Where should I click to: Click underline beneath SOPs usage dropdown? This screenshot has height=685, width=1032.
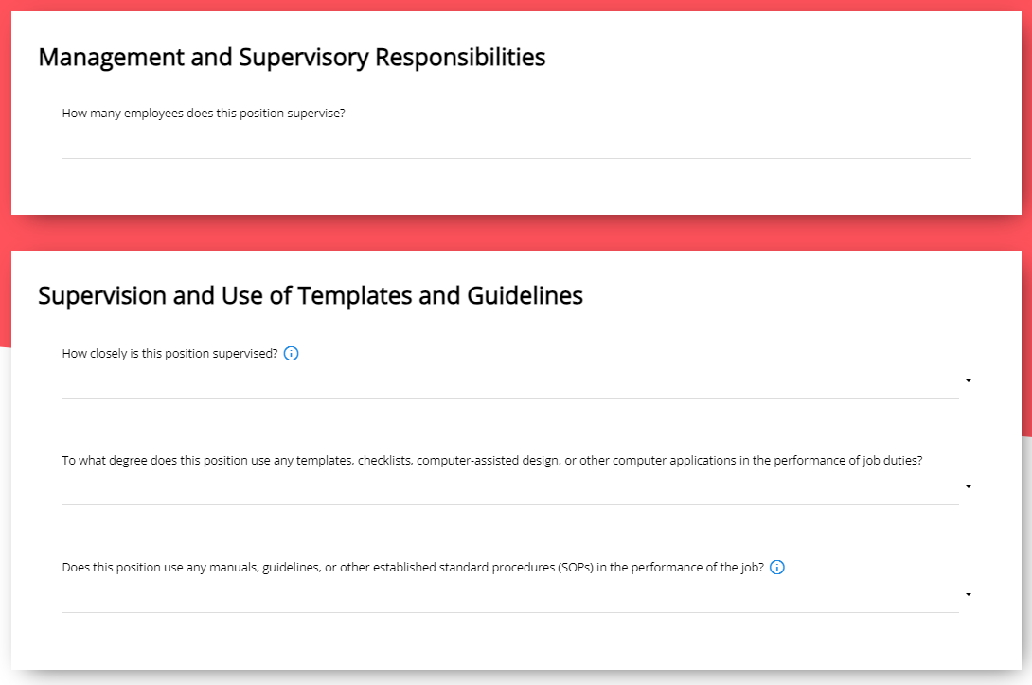pos(510,612)
